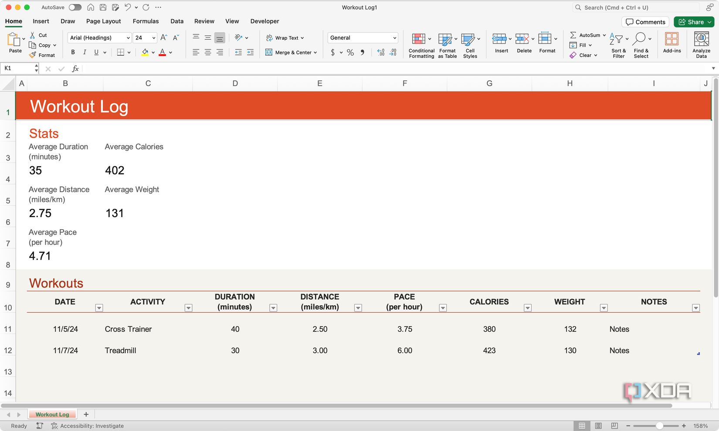Apply Italic formatting
This screenshot has width=719, height=431.
click(x=85, y=52)
